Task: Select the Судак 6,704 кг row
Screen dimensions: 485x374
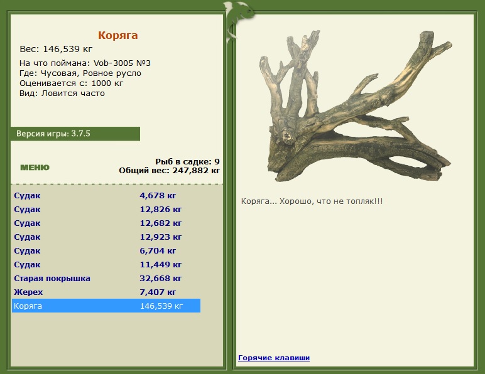Action: [x=106, y=251]
